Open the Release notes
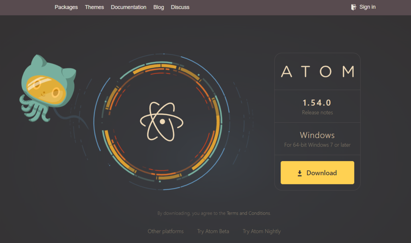 (317, 113)
